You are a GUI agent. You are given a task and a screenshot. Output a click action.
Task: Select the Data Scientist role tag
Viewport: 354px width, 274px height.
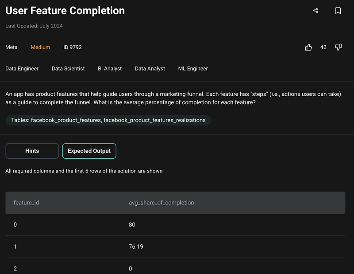point(68,68)
